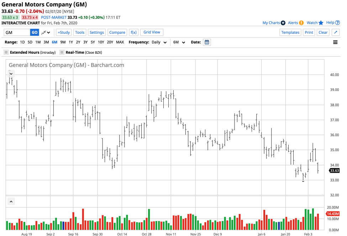
Task: Open the 6M period dropdown
Action: [x=179, y=42]
